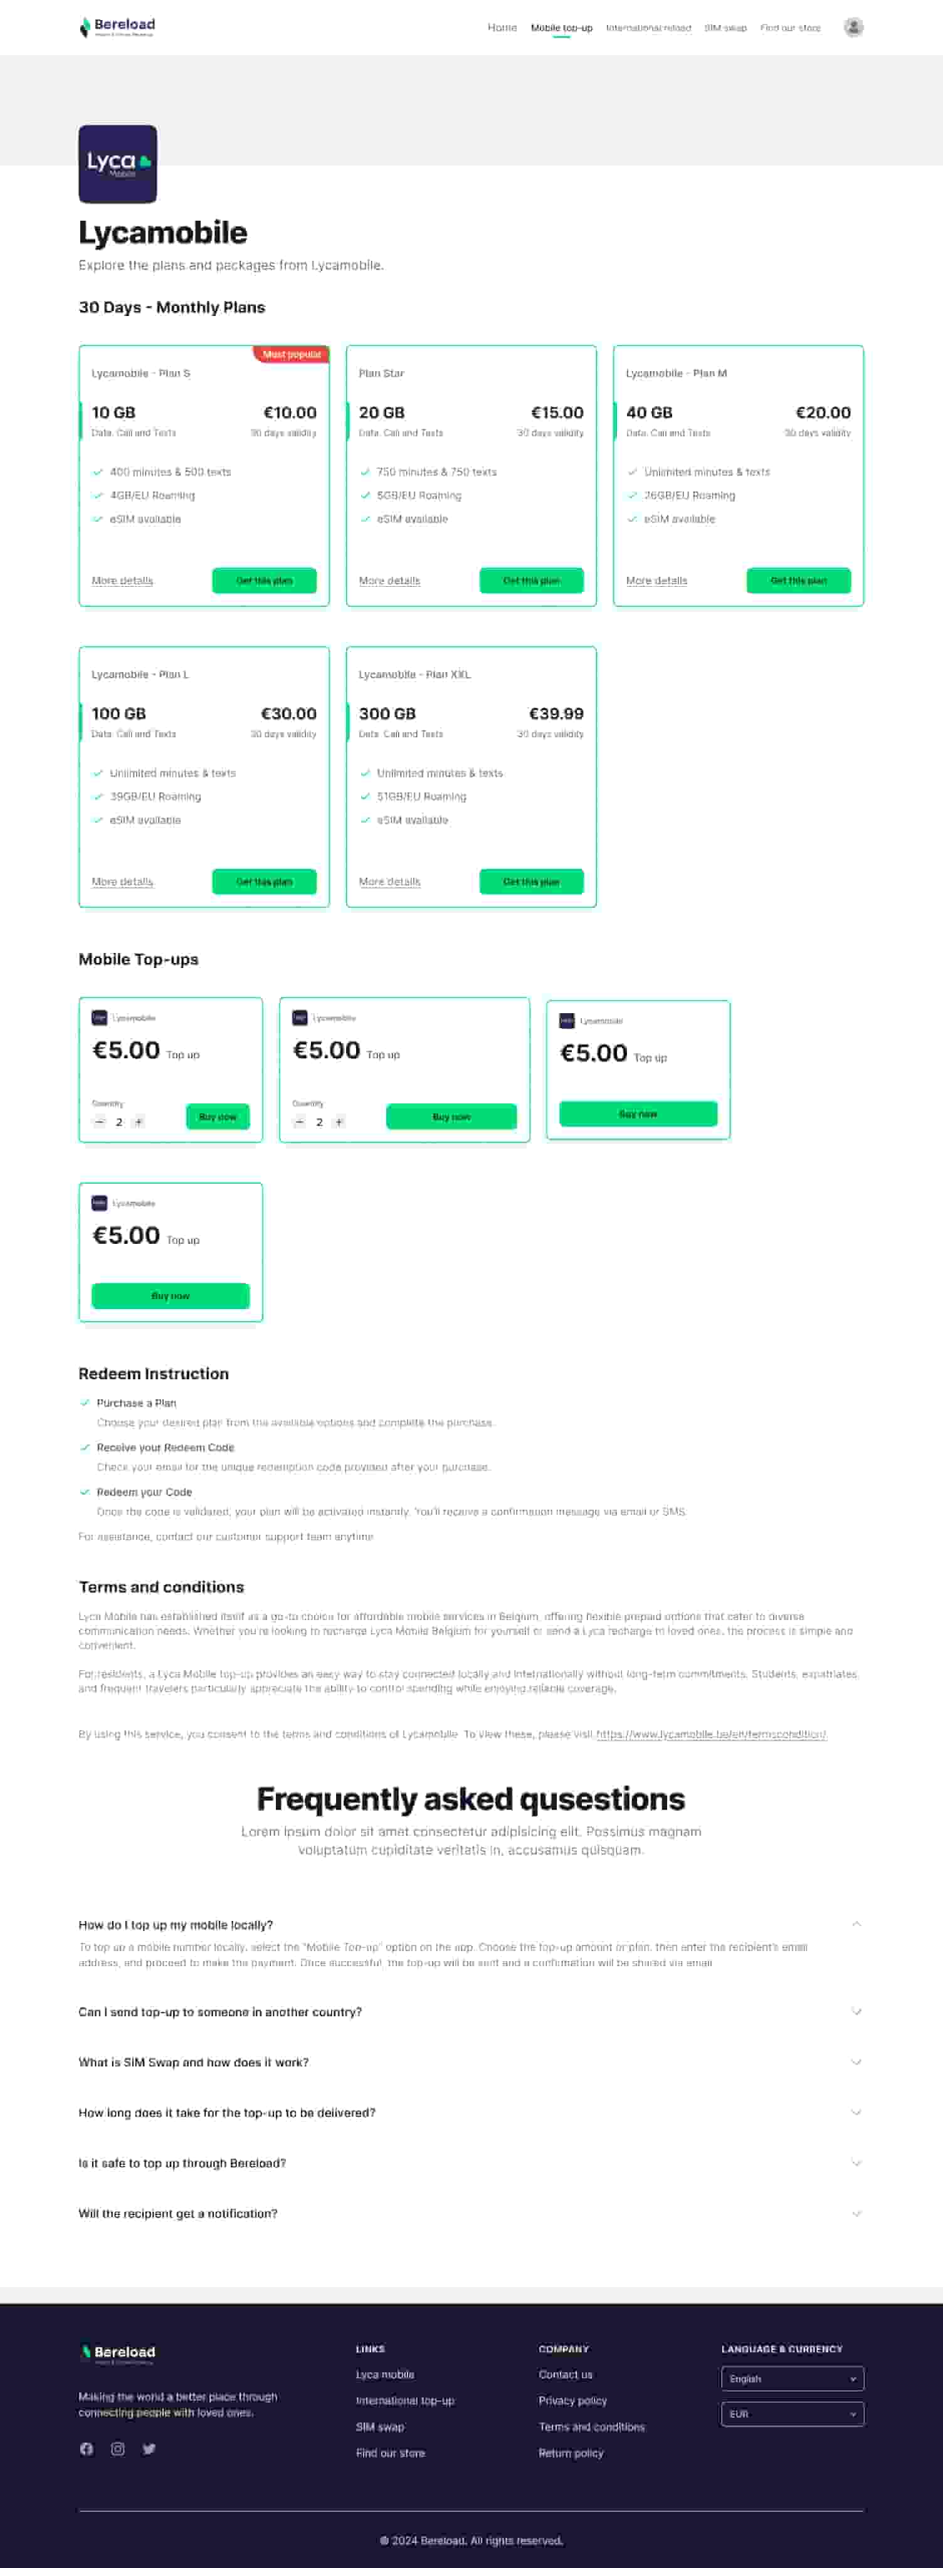This screenshot has width=943, height=2568.
Task: Open Instagram from the footer social icons
Action: (117, 2450)
